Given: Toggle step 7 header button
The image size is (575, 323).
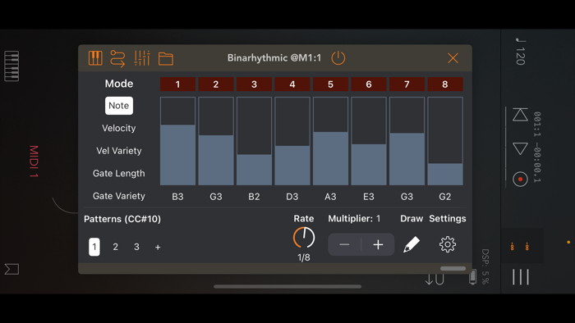Looking at the screenshot, I should coord(407,84).
